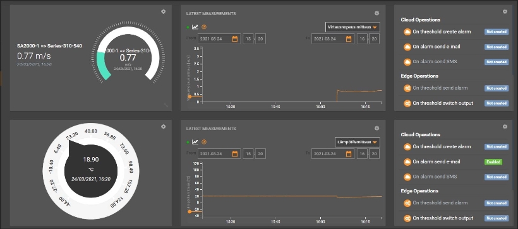Click cloud icon of 'On alarm send e-mail' beside m/s chart
The height and width of the screenshot is (229, 518).
407,47
